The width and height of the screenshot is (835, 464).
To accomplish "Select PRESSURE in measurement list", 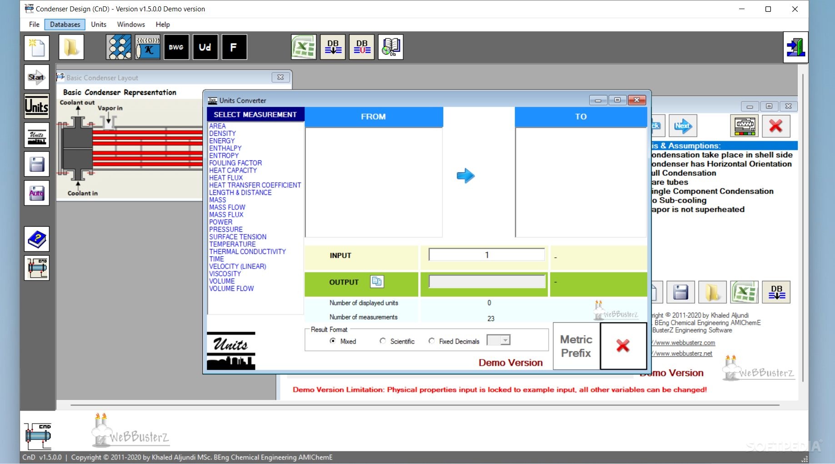I will pos(226,230).
